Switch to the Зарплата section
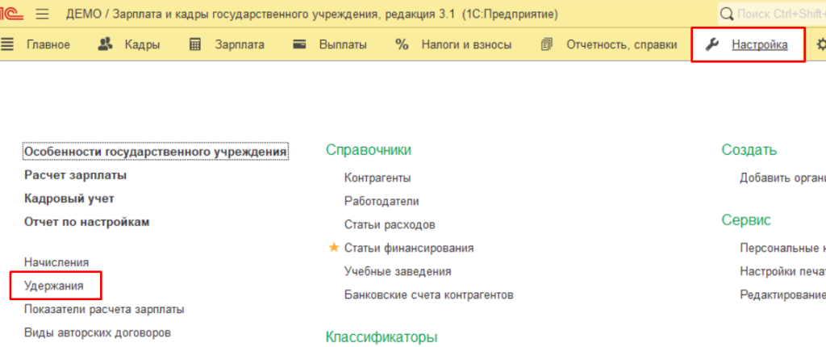Screen dimensions: 826x347 239,44
